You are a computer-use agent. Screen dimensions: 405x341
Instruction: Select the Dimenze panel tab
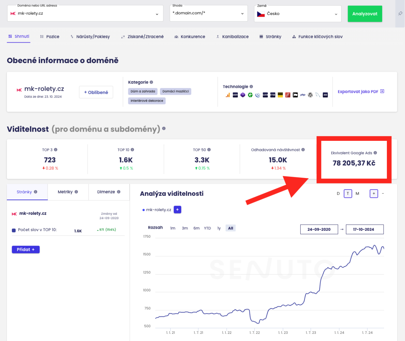click(109, 192)
